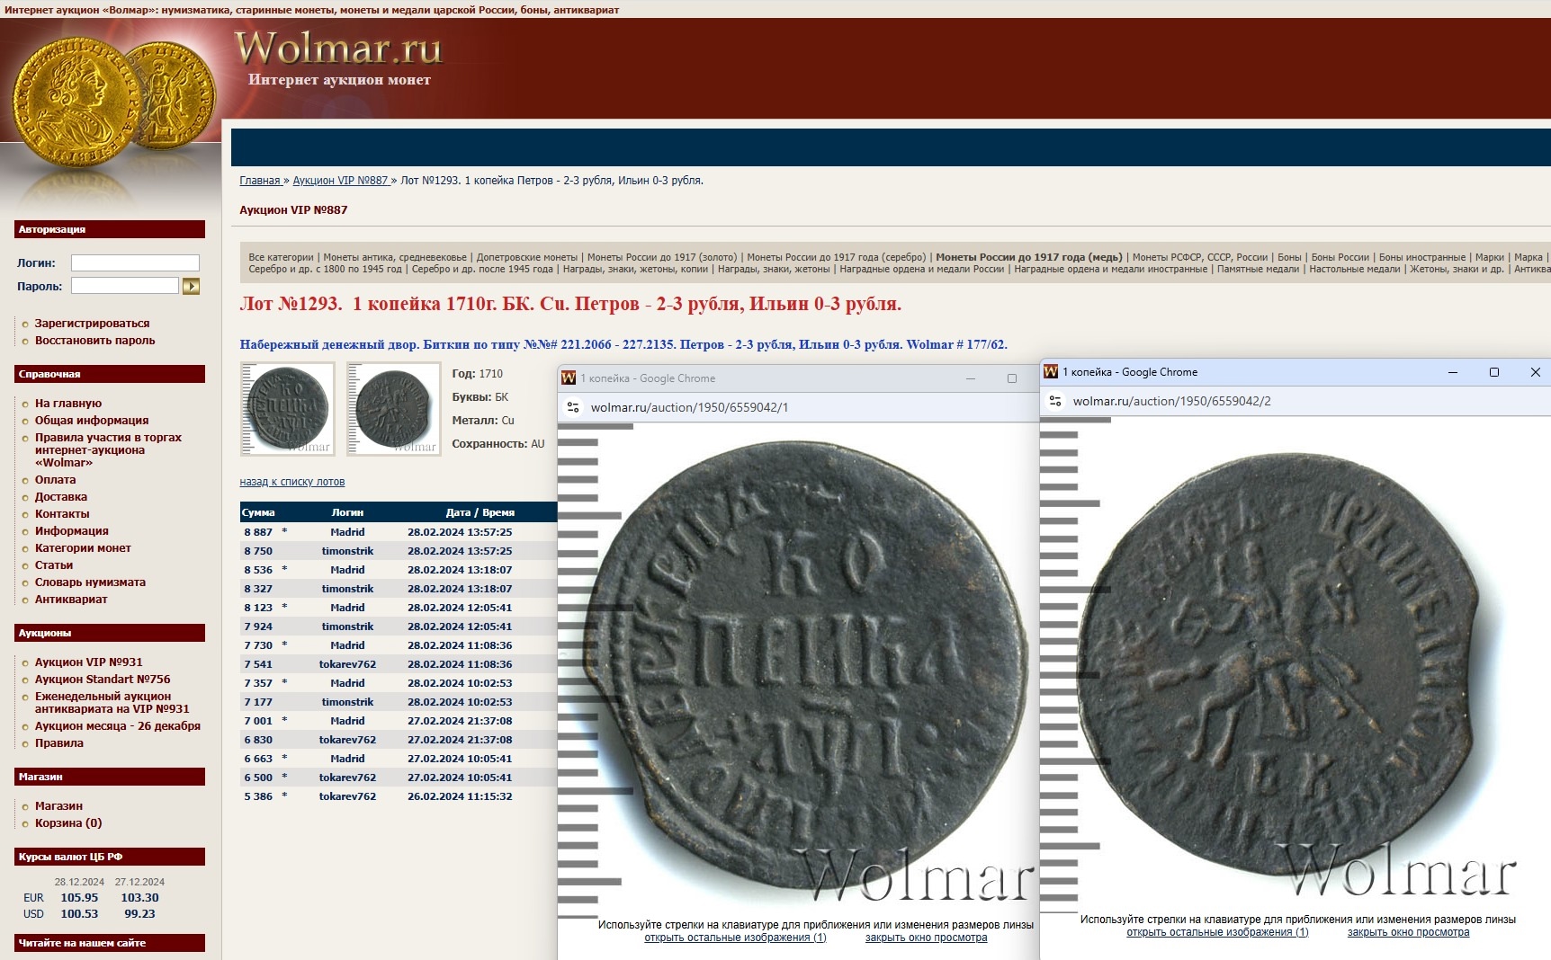1551x960 pixels.
Task: Click site info icon in left popup address bar
Action: [572, 407]
